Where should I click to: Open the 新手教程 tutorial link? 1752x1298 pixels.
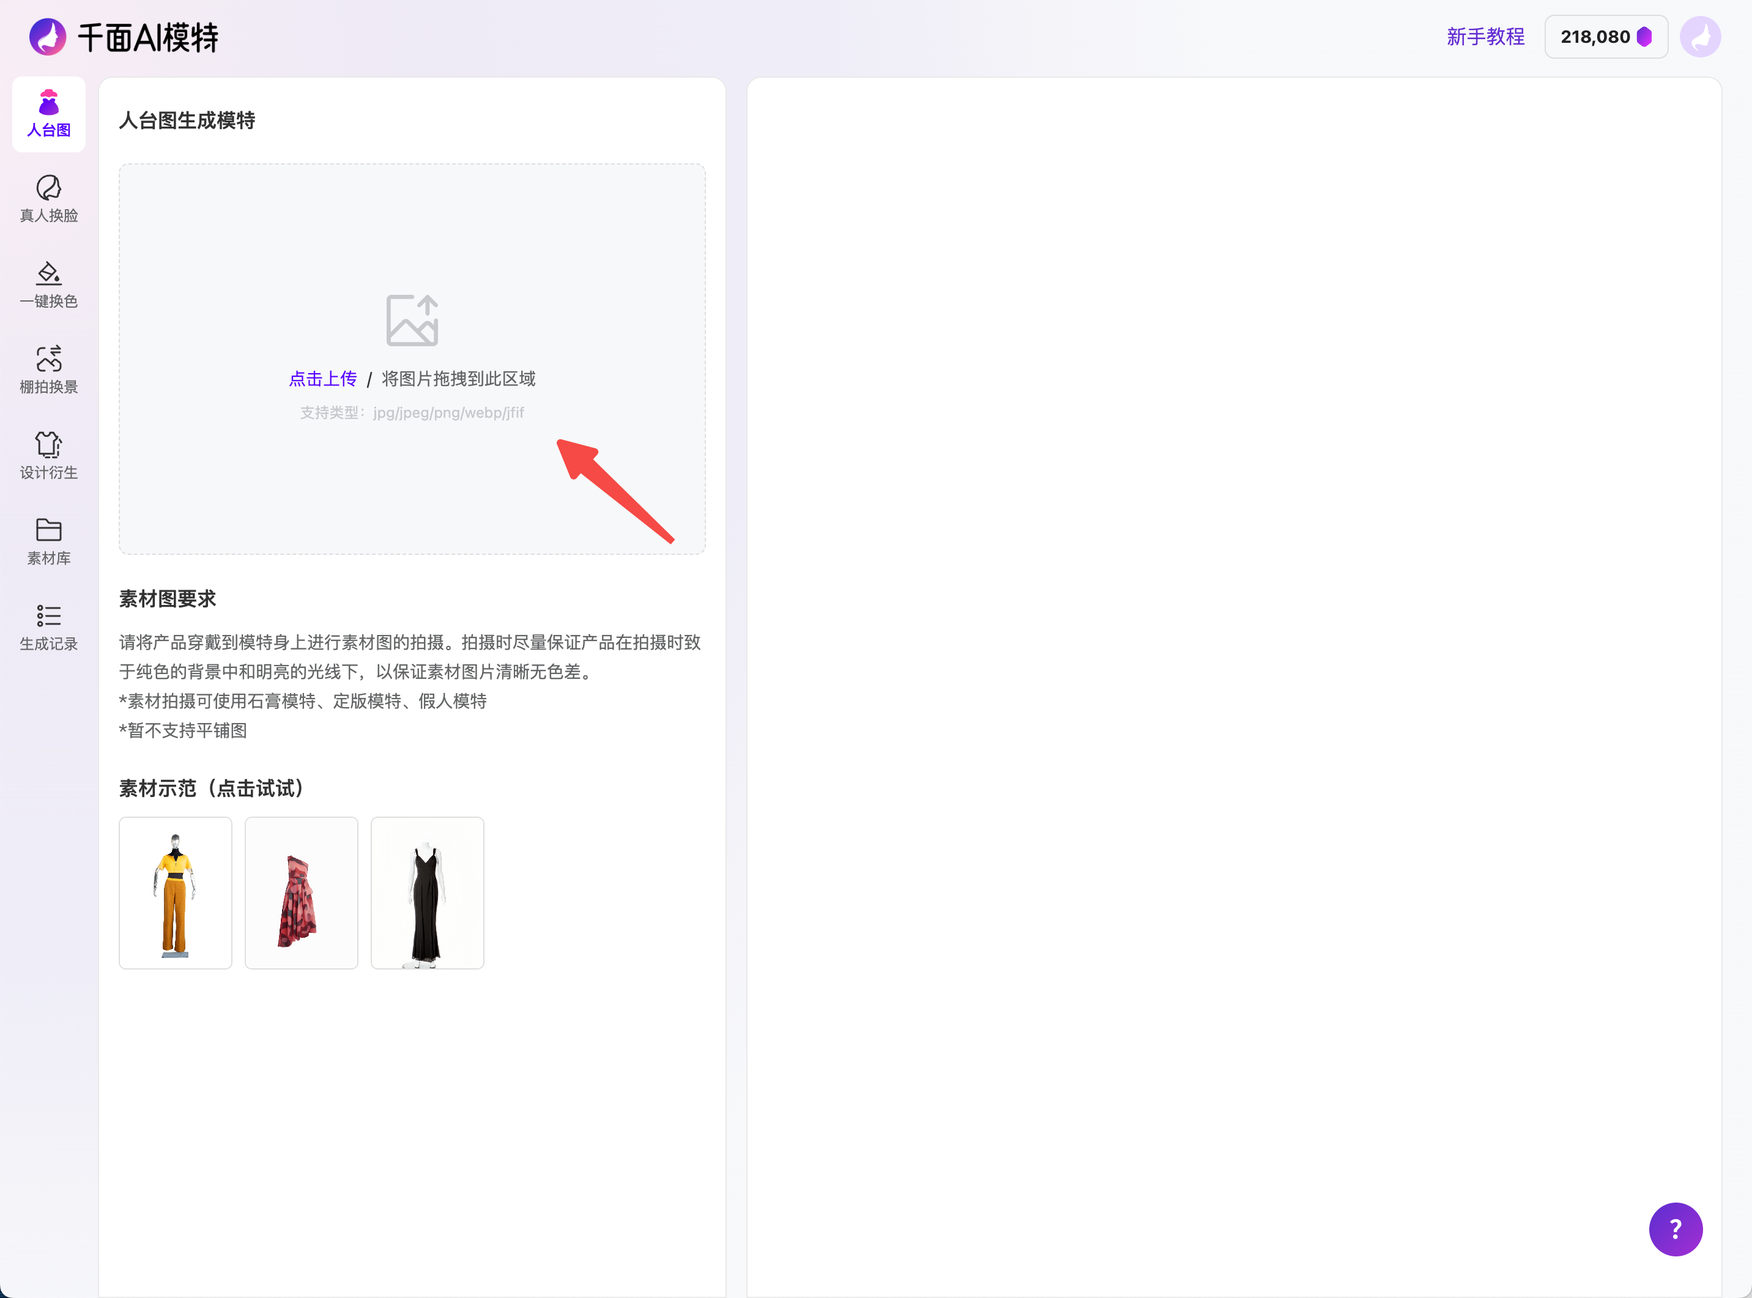1485,37
